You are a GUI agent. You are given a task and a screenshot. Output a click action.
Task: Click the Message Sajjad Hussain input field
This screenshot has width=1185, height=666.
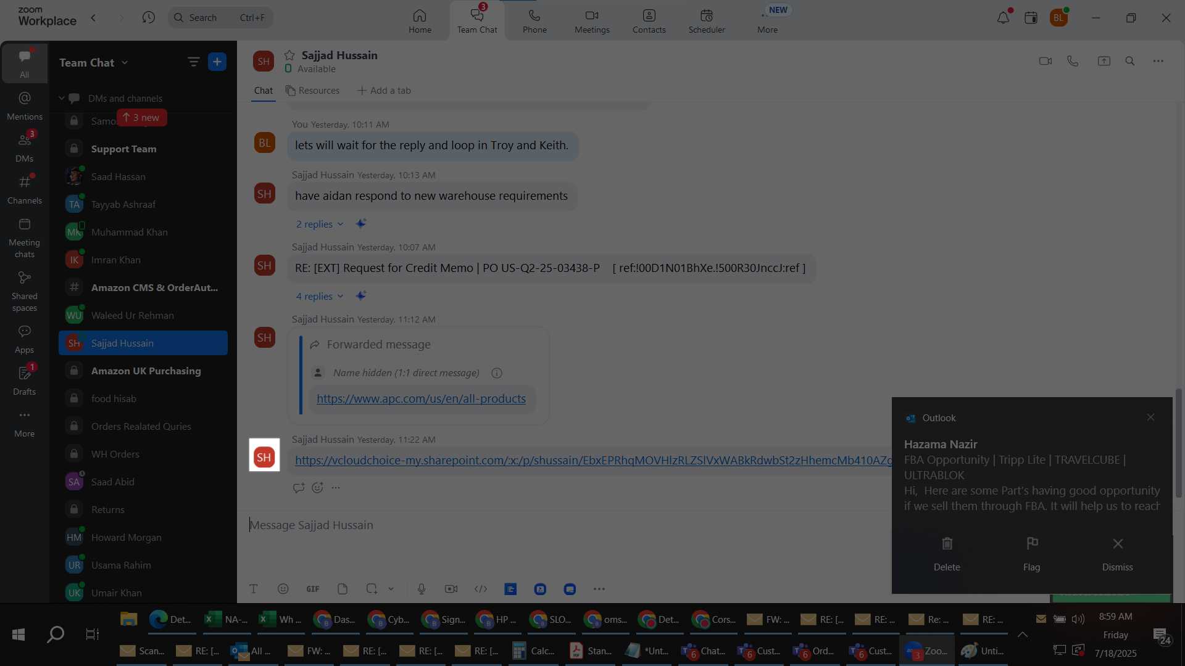click(x=568, y=525)
